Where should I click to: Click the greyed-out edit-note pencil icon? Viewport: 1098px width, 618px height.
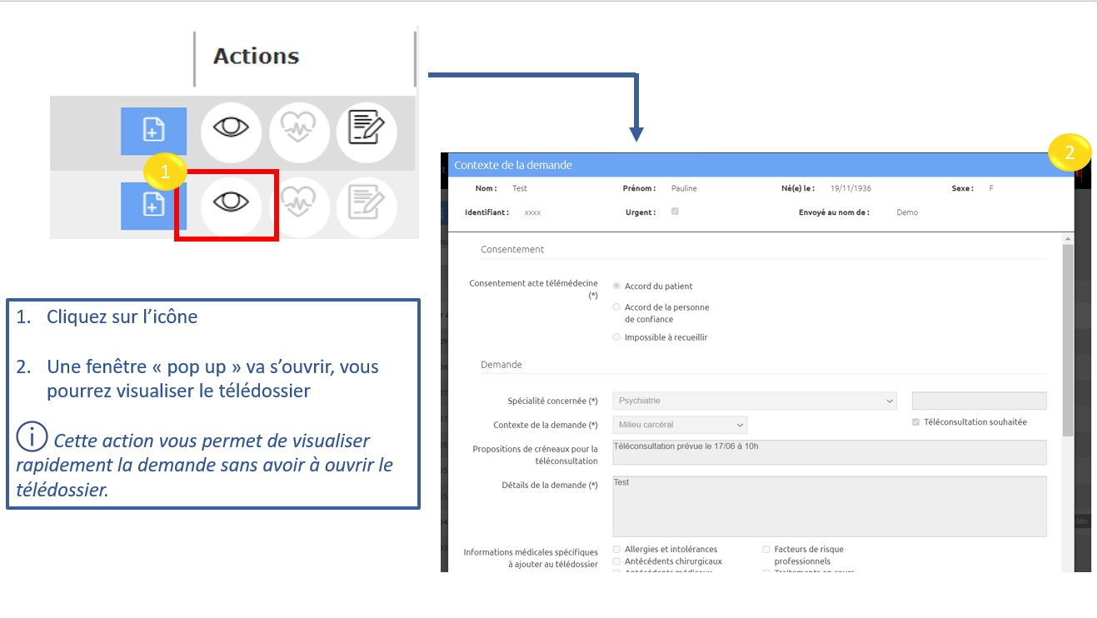coord(367,203)
